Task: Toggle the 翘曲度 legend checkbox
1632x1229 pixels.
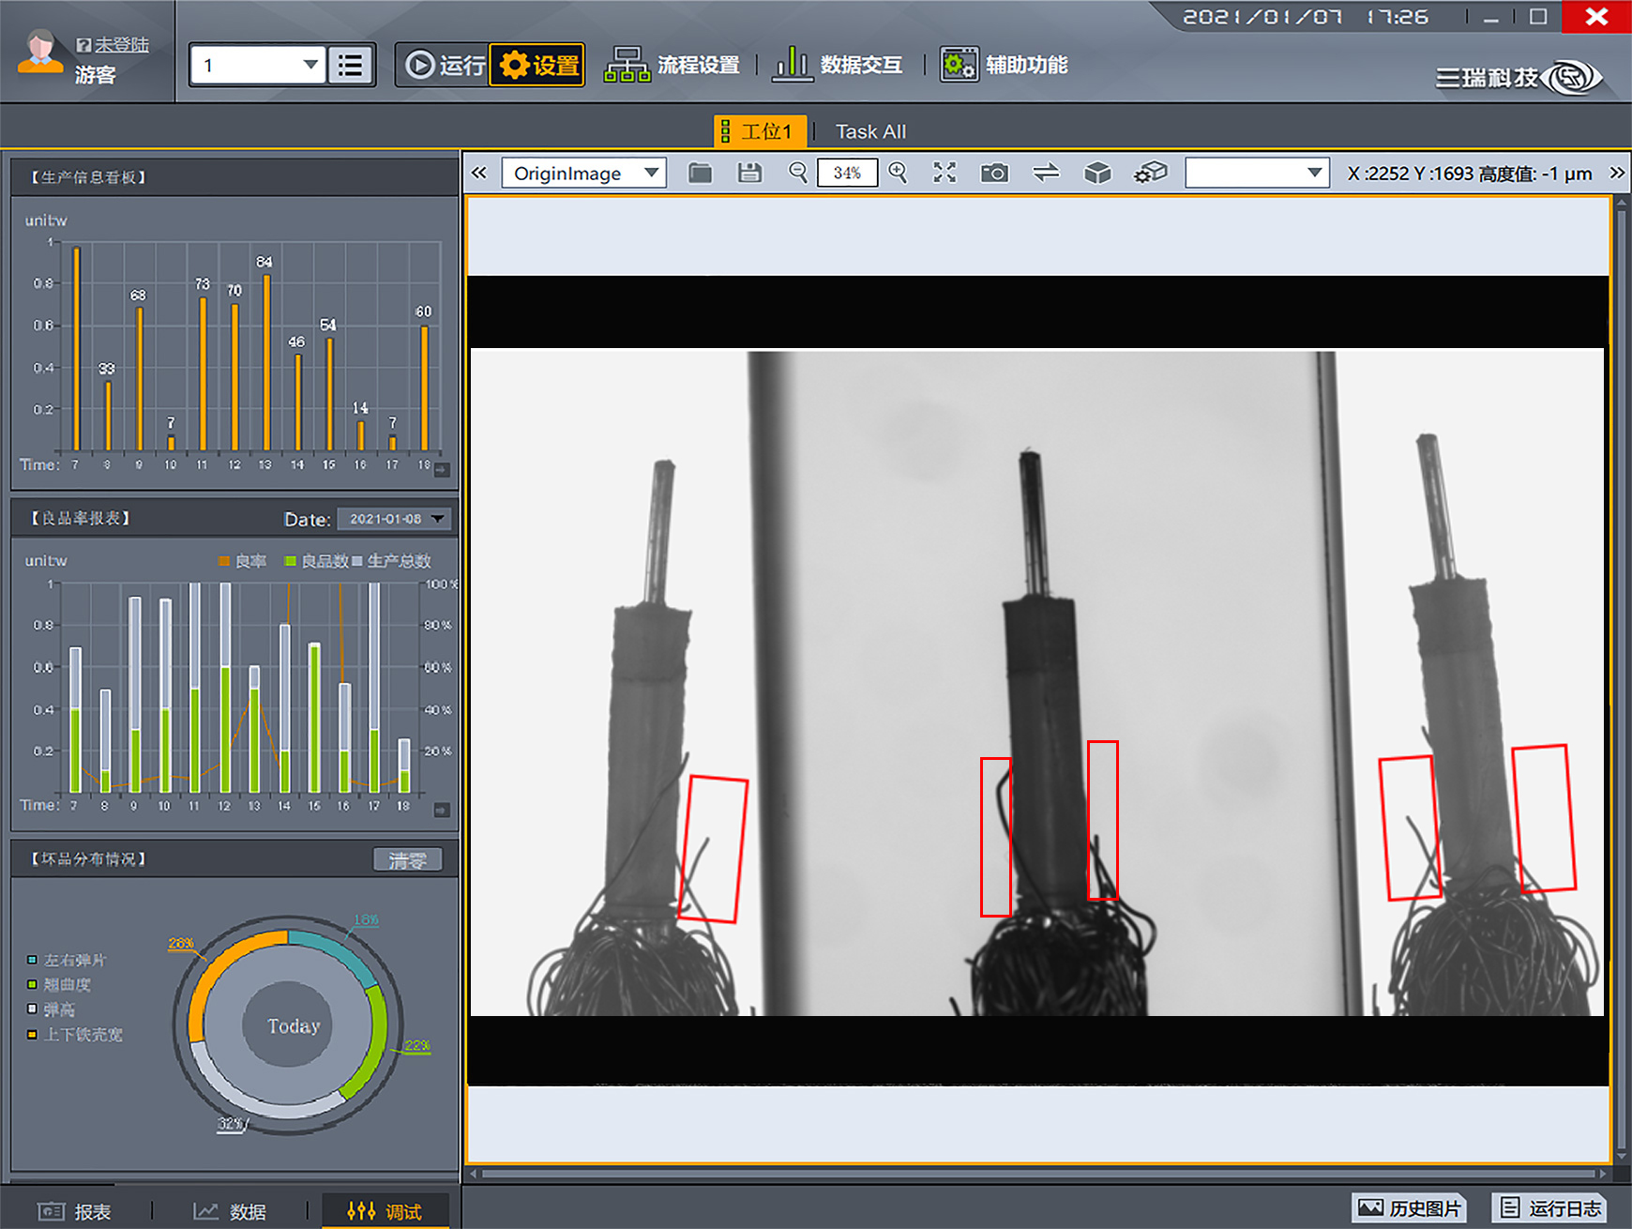Action: [32, 984]
